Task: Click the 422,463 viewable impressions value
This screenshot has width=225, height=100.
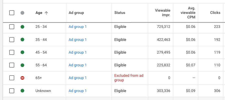Action: (164, 40)
